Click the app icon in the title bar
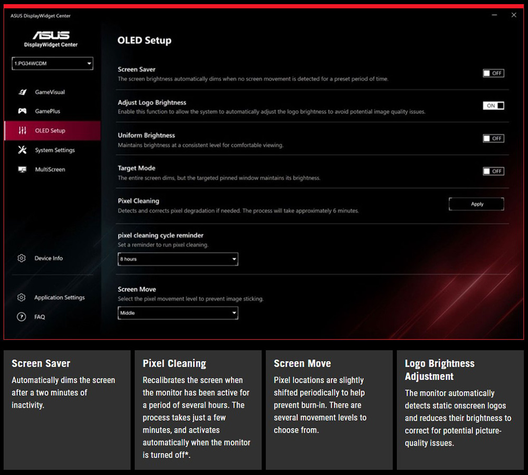This screenshot has width=528, height=475. [8, 16]
